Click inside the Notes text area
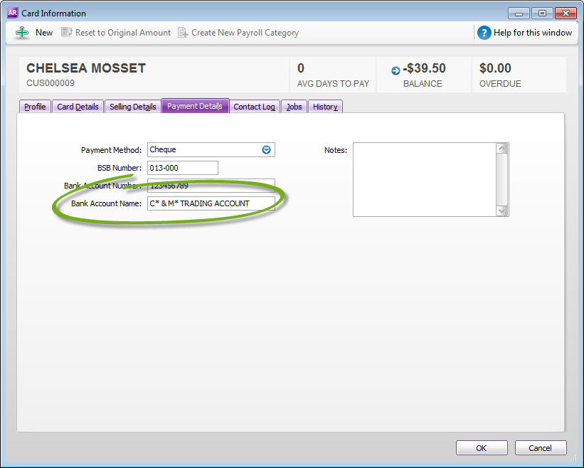Screen dimensions: 584x468 click(x=425, y=179)
